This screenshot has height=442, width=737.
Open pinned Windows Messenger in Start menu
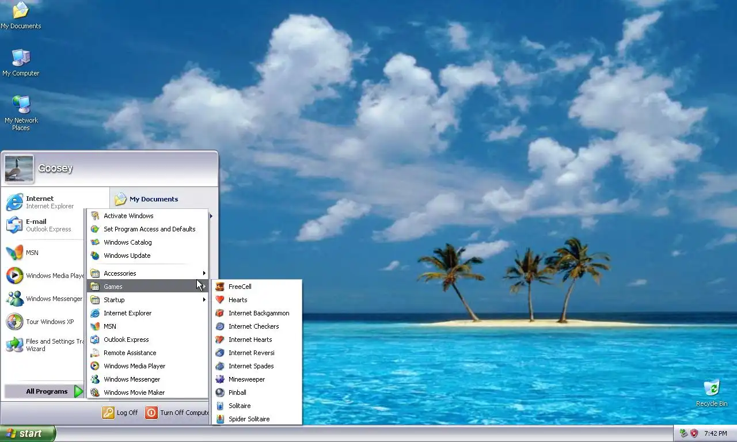[x=44, y=299]
